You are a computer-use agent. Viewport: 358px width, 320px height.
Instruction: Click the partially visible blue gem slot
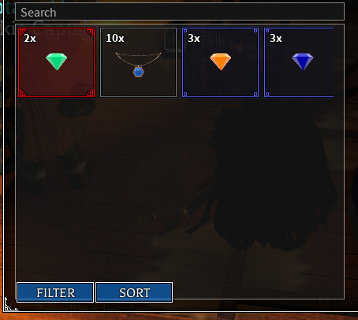(299, 62)
